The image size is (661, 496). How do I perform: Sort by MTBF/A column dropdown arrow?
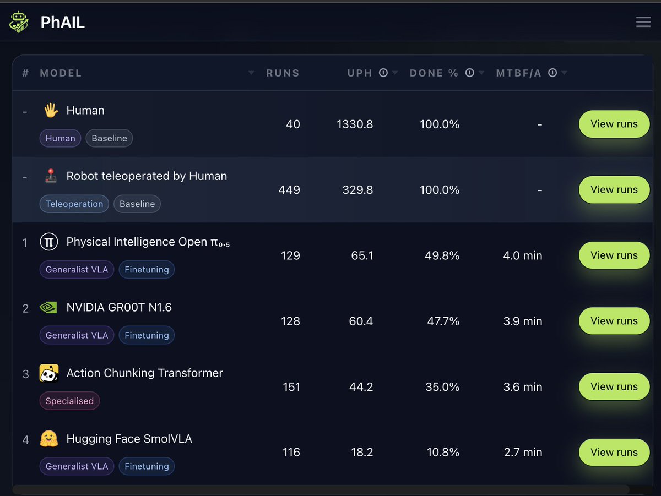pos(564,73)
